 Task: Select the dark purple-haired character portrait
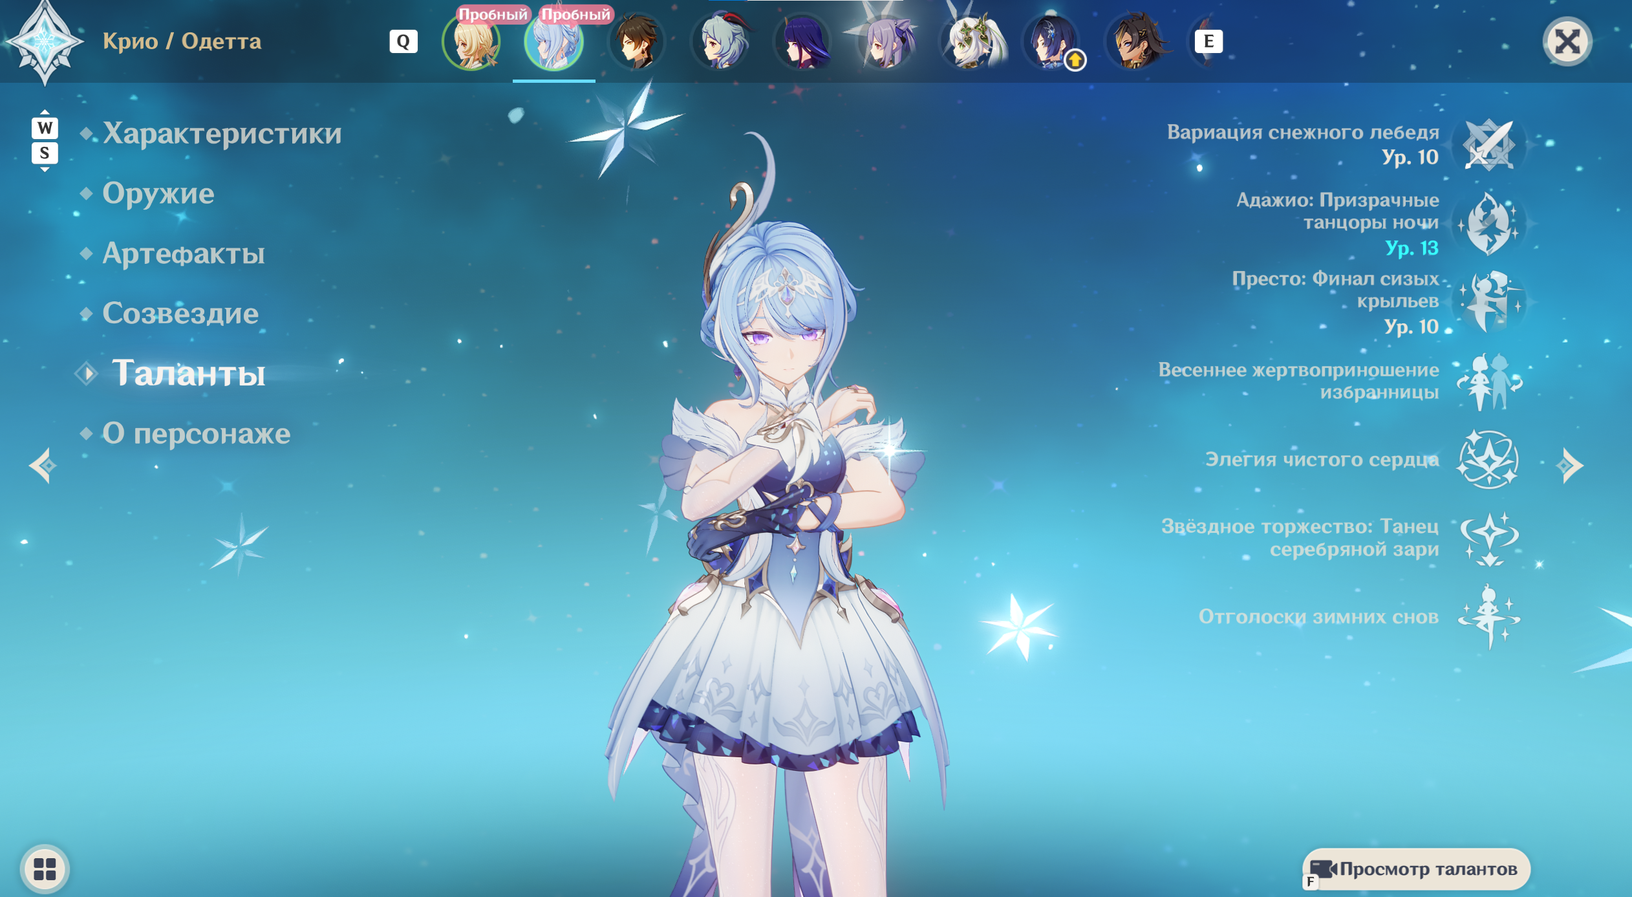[803, 41]
